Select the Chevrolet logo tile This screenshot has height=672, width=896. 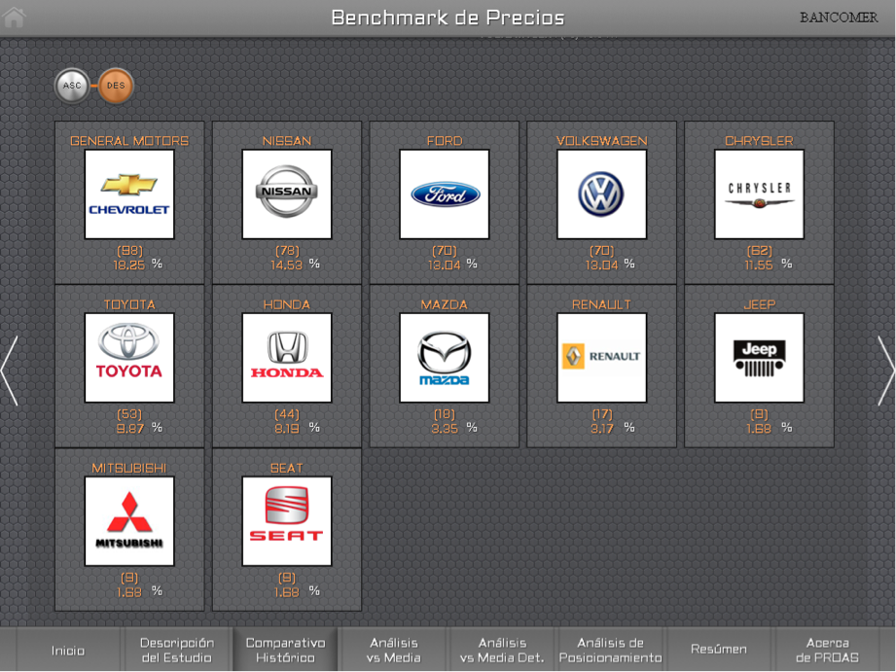[129, 195]
